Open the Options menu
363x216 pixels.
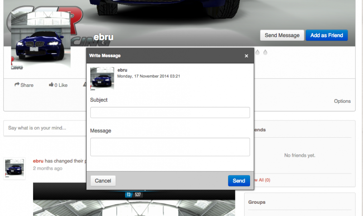coord(342,101)
